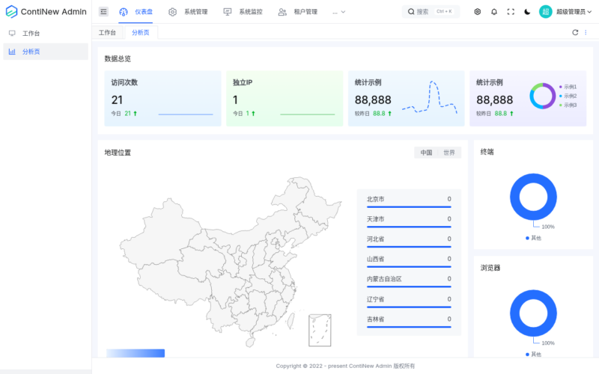Click the 21 visit count value
The width and height of the screenshot is (599, 374).
[117, 100]
